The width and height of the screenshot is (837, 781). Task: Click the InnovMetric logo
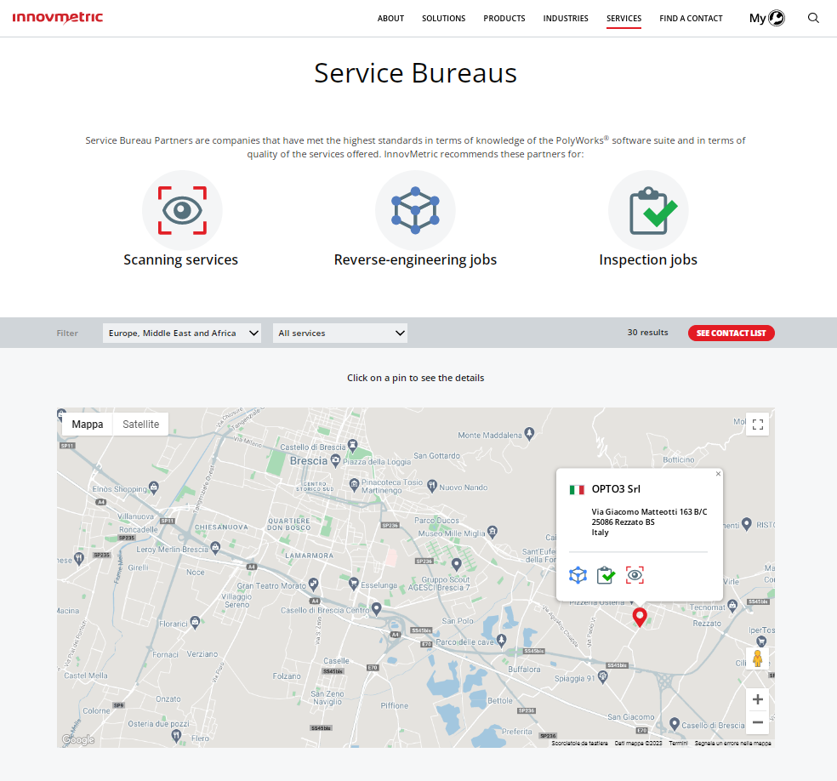[58, 18]
